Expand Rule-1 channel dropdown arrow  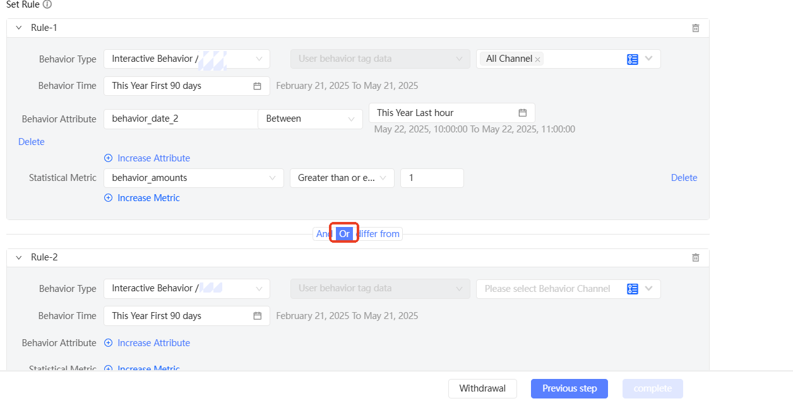[650, 59]
